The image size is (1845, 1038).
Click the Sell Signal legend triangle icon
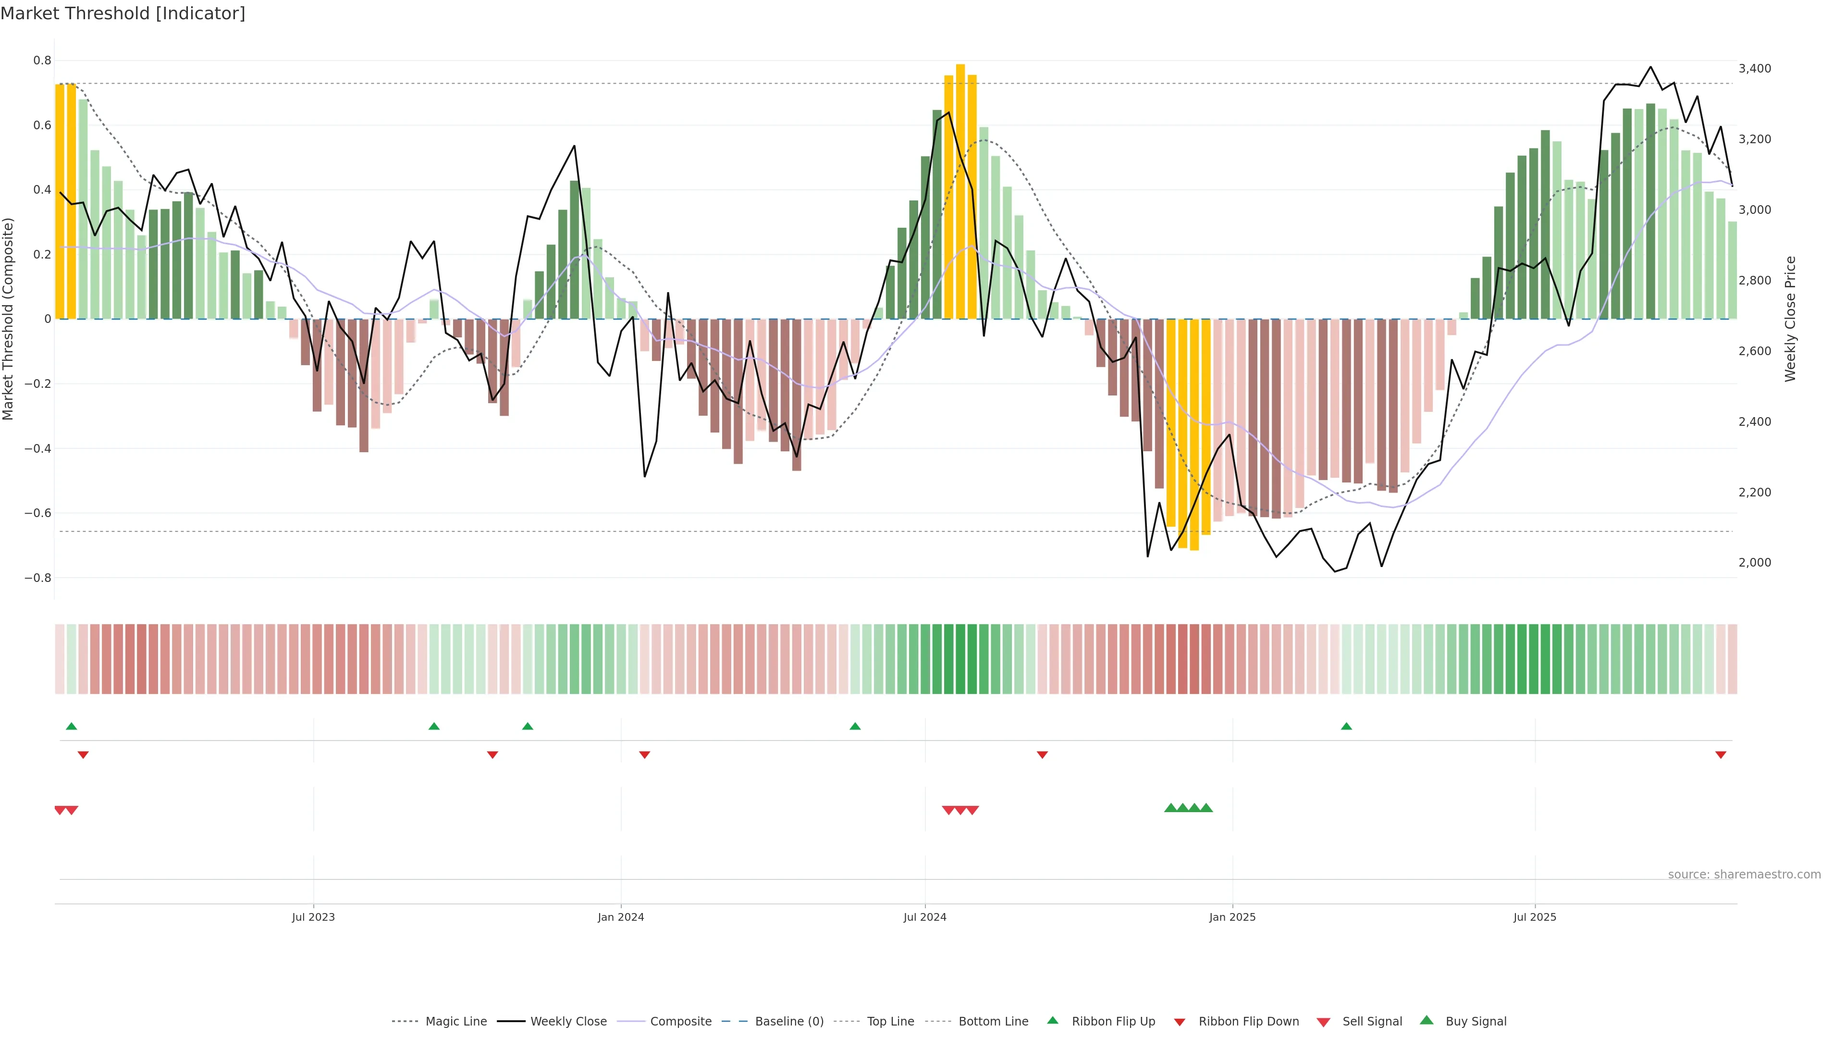[x=1323, y=1022]
